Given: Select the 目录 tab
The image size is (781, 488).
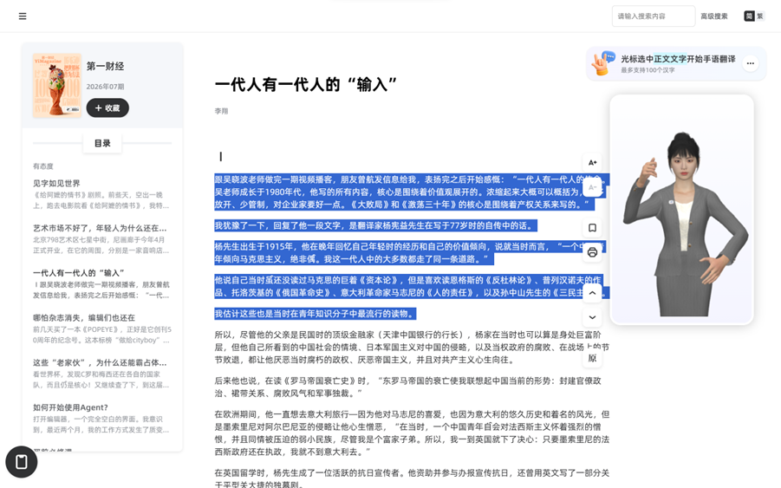Looking at the screenshot, I should [102, 143].
